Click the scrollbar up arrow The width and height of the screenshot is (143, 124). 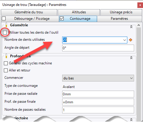139,25
